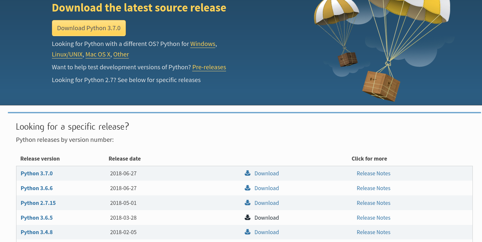Image resolution: width=482 pixels, height=242 pixels.
Task: View Release Notes for Python 3.6.6
Action: click(374, 188)
